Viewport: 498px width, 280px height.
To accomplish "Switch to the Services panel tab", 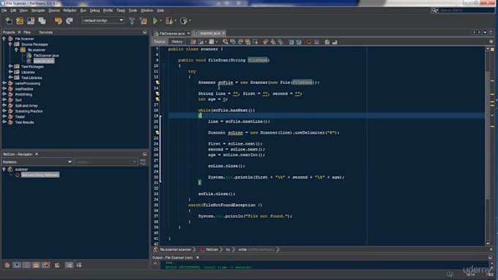I will click(45, 32).
